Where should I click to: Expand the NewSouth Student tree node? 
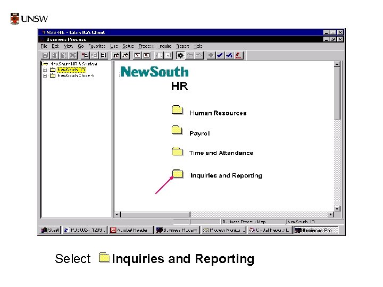click(45, 75)
